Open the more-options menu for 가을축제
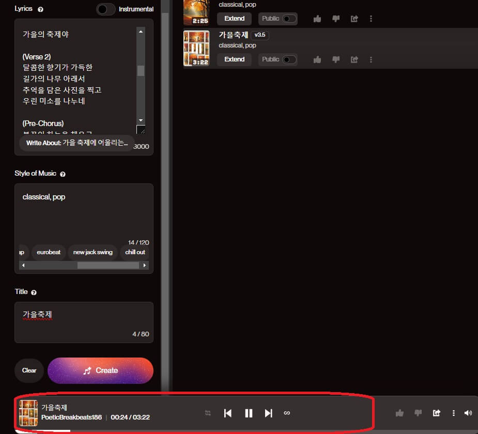The image size is (478, 434). [371, 60]
